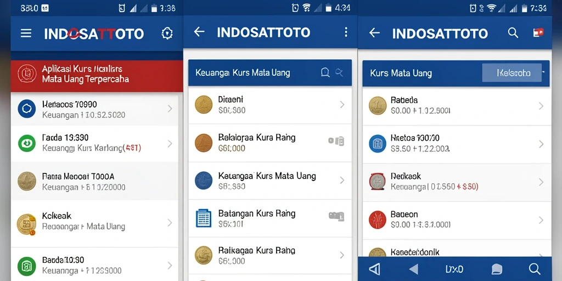This screenshot has height=281, width=562.
Task: Expand Barda 10:90 row chevron
Action: (170, 266)
